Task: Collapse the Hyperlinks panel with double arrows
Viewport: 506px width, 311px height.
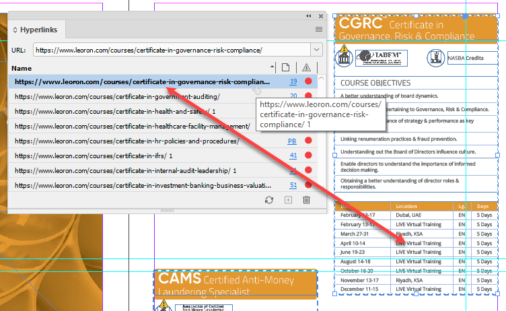Action: point(308,16)
